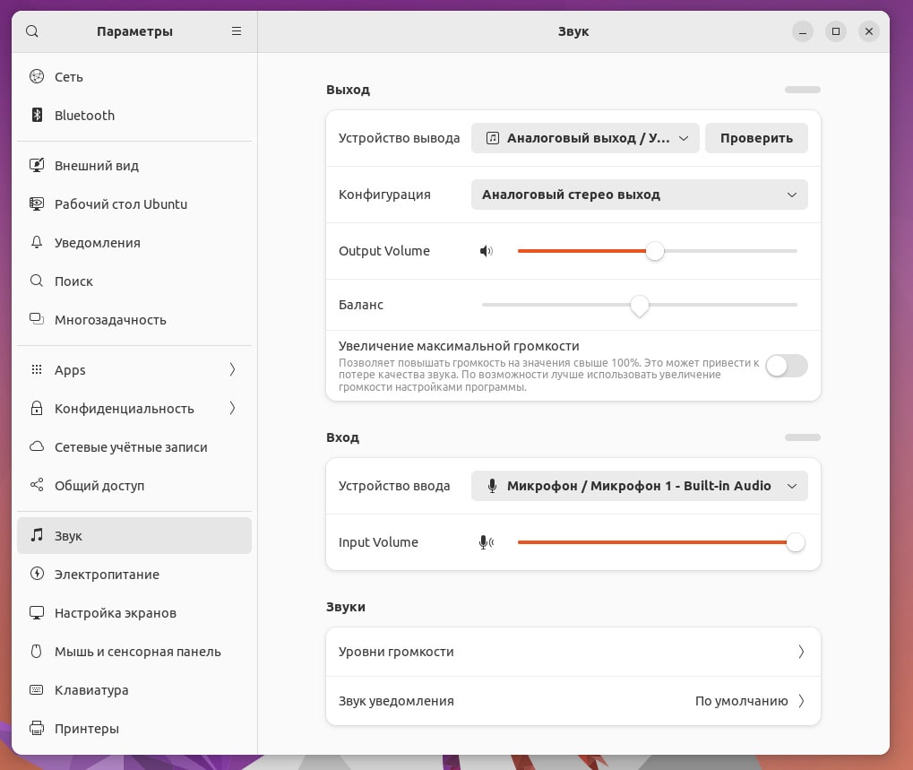913x770 pixels.
Task: Click the magnifier icon beside Поиск
Action: [37, 281]
